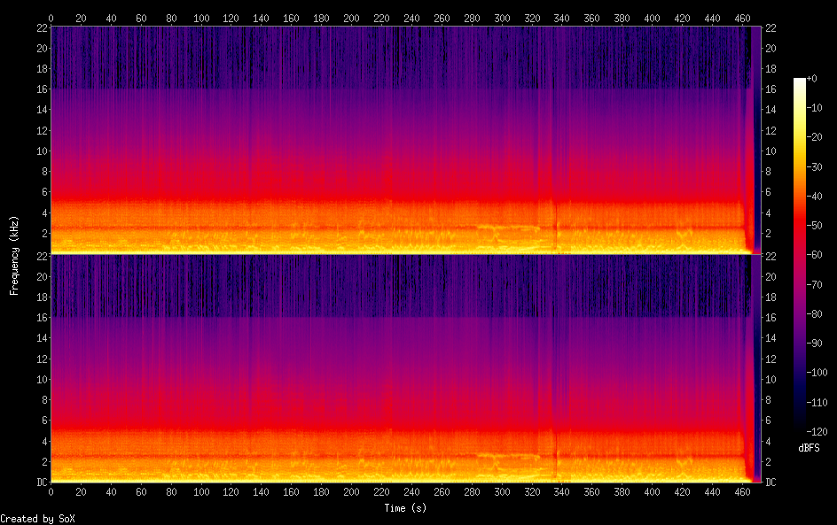Click the "-90" label on the dBFS scale
This screenshot has width=837, height=525.
point(815,344)
